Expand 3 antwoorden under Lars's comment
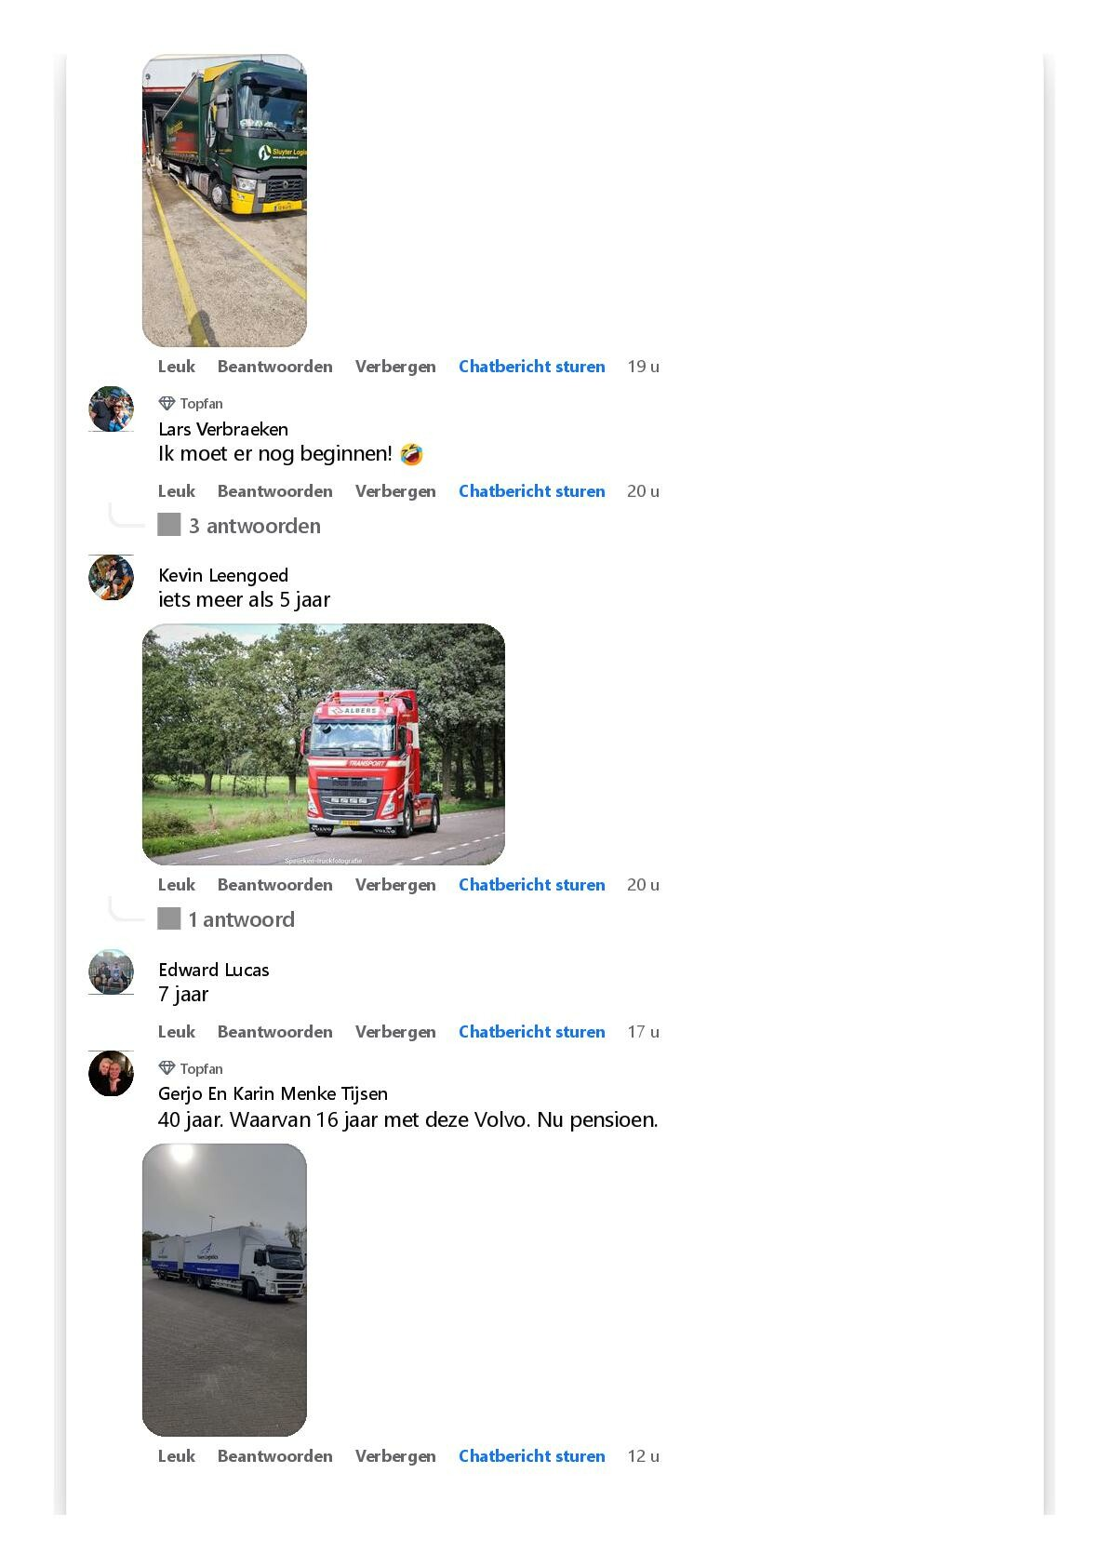Image resolution: width=1107 pixels, height=1567 pixels. [254, 526]
